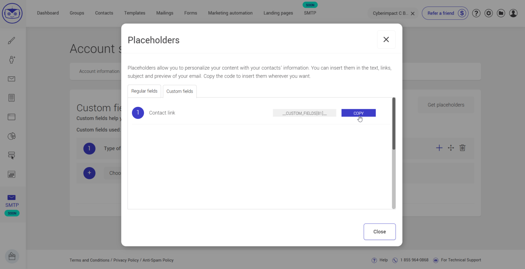This screenshot has height=269, width=525.
Task: Open the Contacts menu
Action: (x=104, y=13)
